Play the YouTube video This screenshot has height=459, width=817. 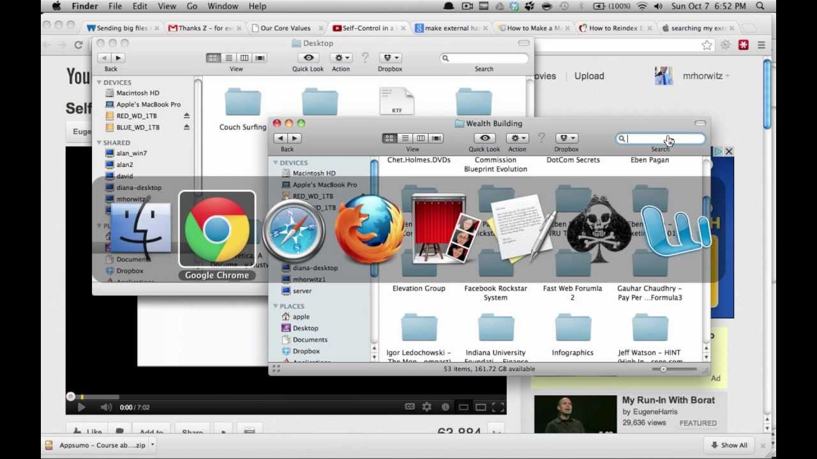coord(81,407)
